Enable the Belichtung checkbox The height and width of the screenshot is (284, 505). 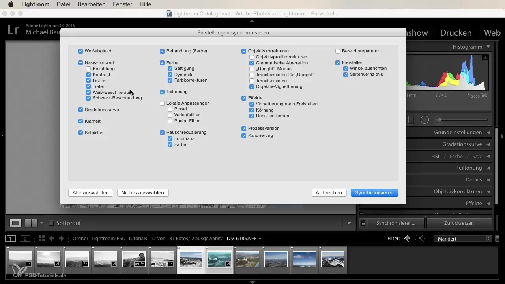click(88, 69)
